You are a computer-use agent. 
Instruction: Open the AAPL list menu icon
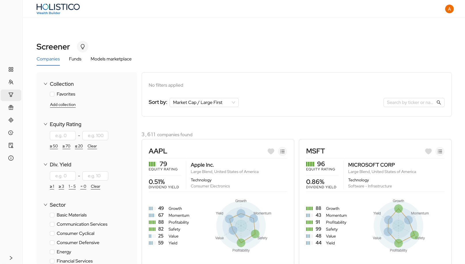(282, 151)
